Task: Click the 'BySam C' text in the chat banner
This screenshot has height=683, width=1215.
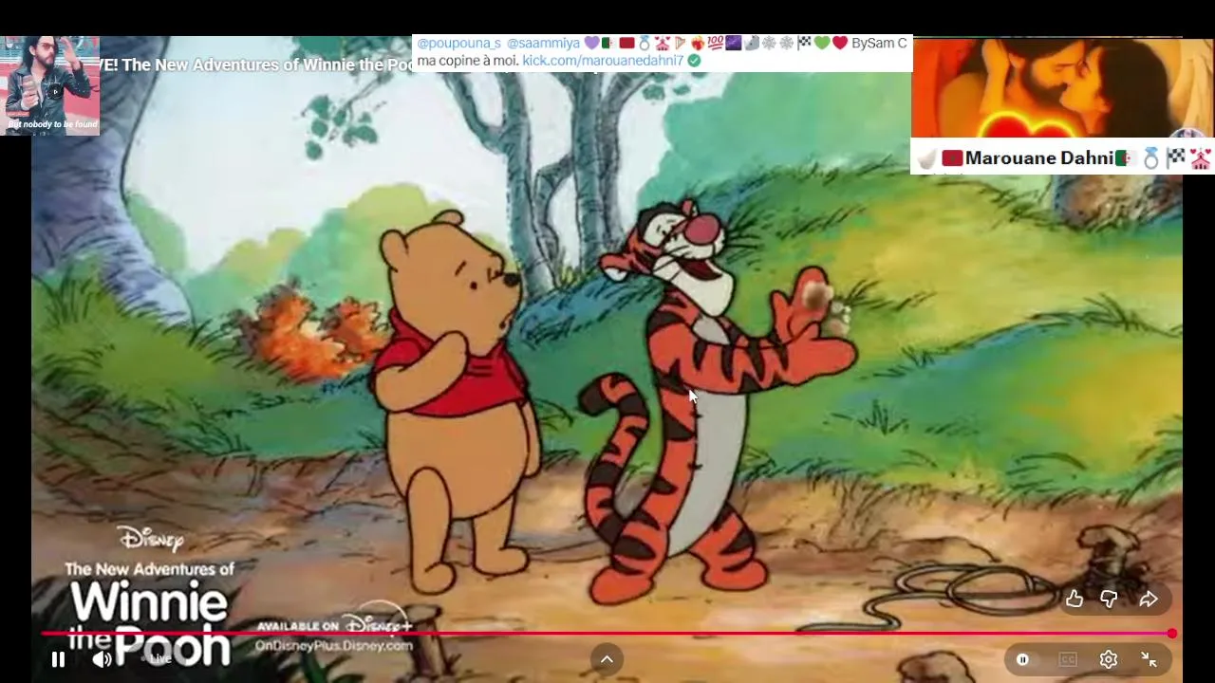Action: 879,43
